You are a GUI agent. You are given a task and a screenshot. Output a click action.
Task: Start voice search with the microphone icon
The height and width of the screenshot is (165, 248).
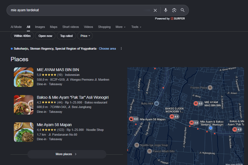click(x=166, y=10)
